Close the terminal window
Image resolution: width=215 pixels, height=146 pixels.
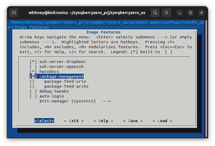(x=202, y=13)
